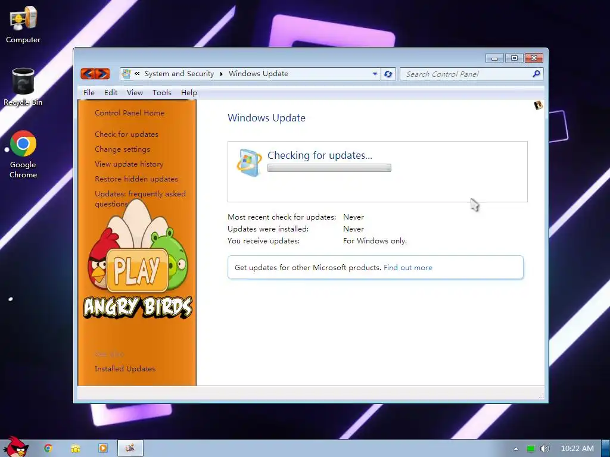Open the View menu
This screenshot has height=457, width=610.
pos(135,92)
